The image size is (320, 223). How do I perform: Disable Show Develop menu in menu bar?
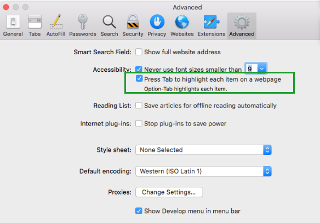(139, 211)
